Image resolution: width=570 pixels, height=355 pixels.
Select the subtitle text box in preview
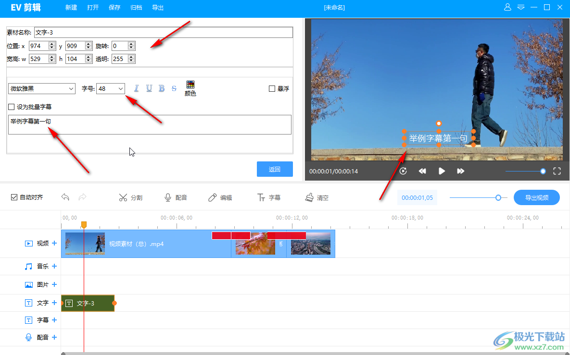point(438,138)
